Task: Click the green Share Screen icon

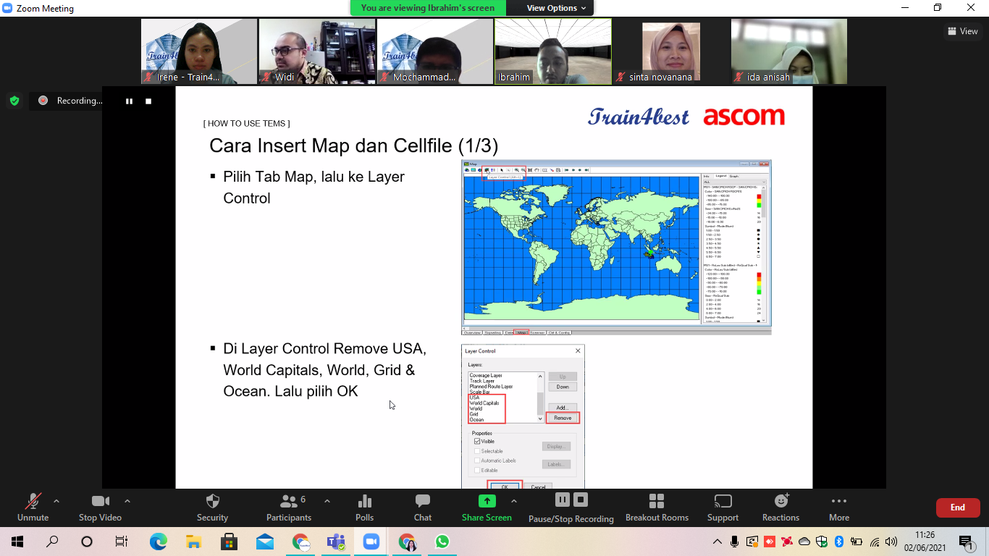Action: (x=487, y=501)
